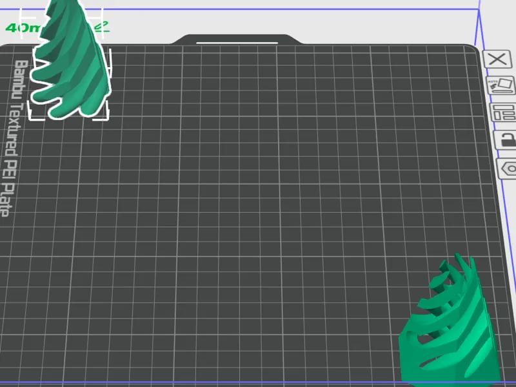Click the auto-orient plate icon
This screenshot has height=387, width=516.
pos(502,86)
